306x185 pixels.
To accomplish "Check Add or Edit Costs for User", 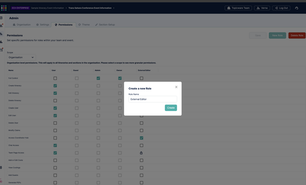I will coord(55,160).
